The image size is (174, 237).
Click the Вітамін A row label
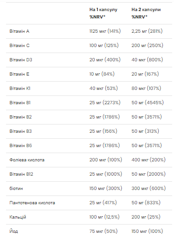pos(19,31)
